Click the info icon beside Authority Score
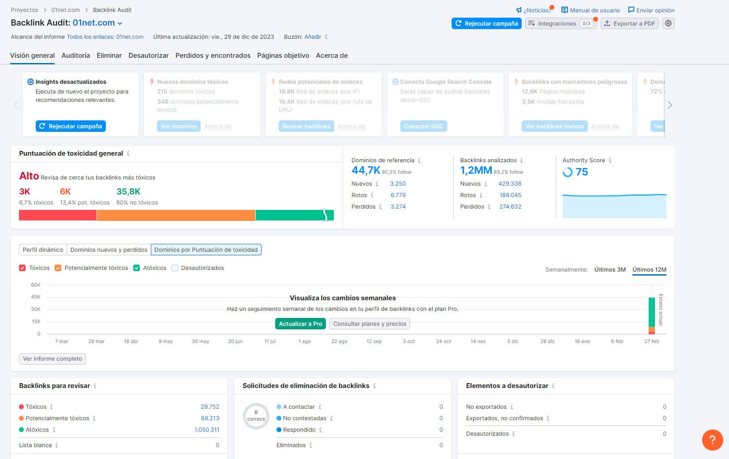729x459 pixels. tap(610, 160)
